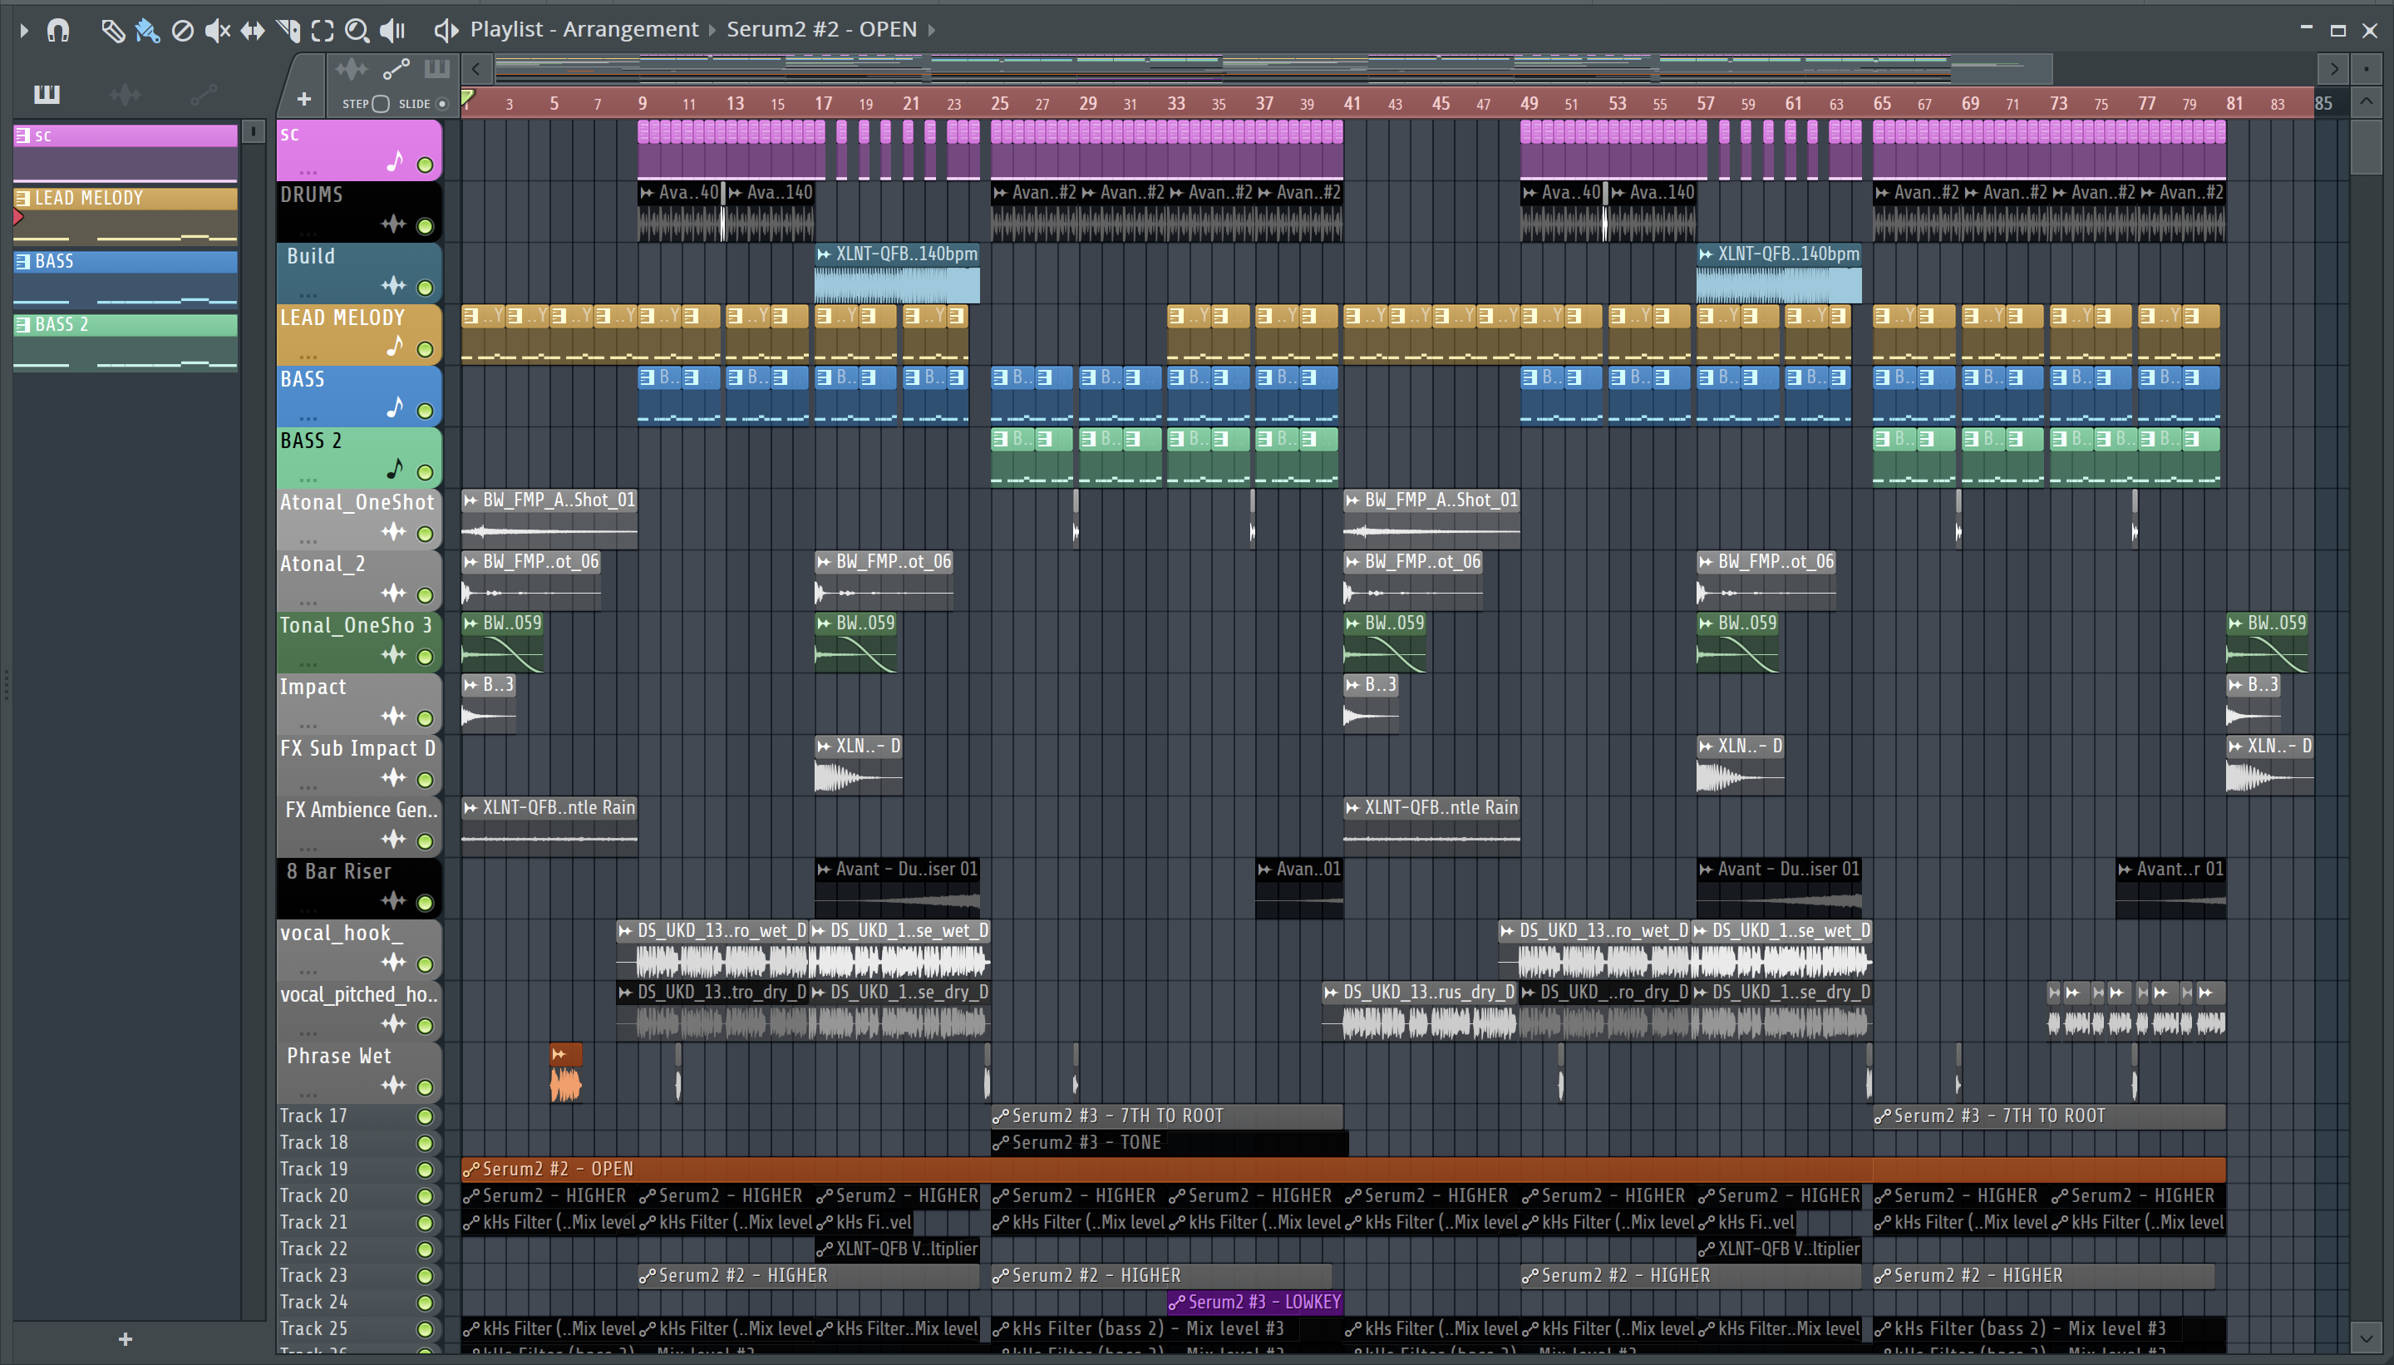This screenshot has height=1365, width=2394.
Task: Select the Slice tool
Action: coord(288,31)
